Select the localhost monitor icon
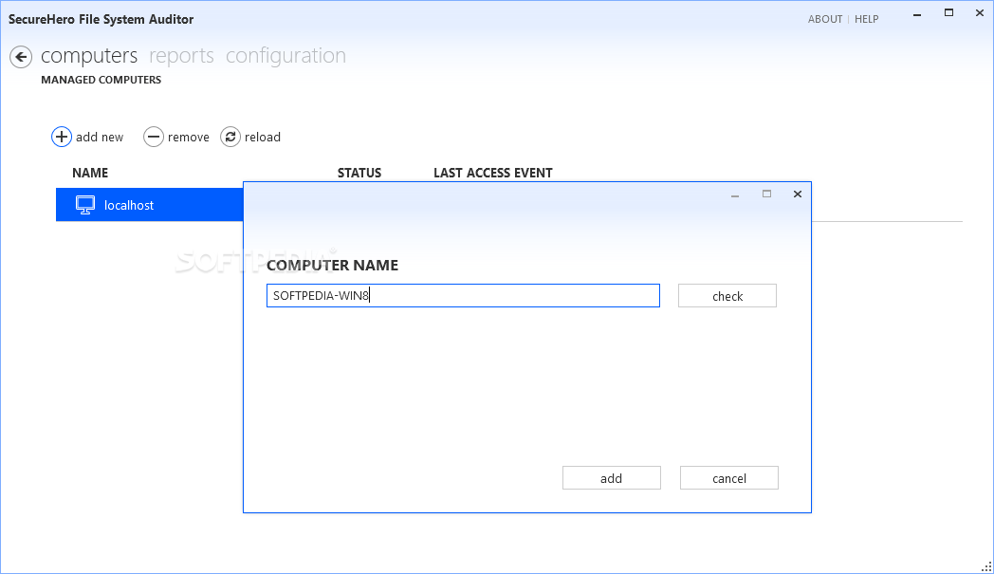The width and height of the screenshot is (994, 574). tap(85, 205)
